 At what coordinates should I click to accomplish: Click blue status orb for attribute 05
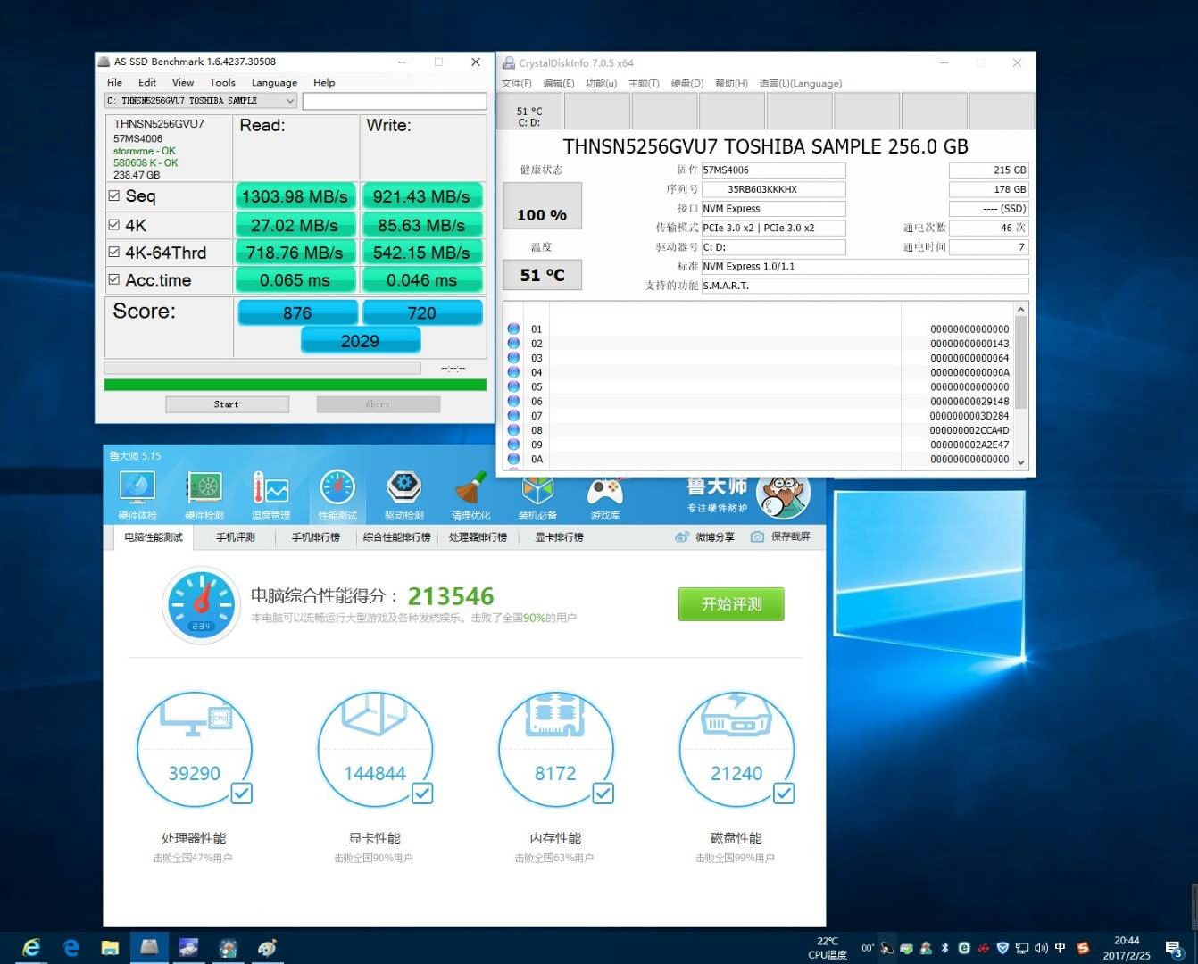pyautogui.click(x=513, y=386)
